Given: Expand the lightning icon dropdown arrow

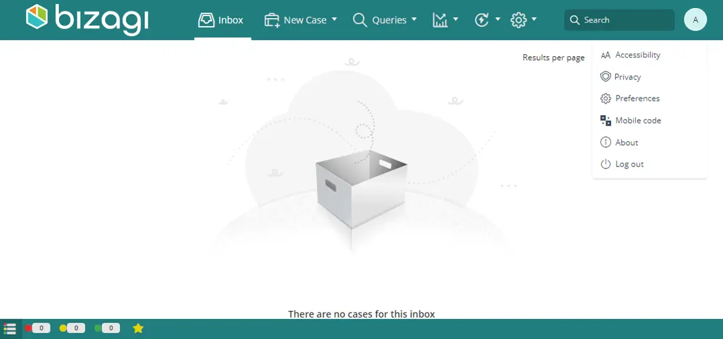Looking at the screenshot, I should click(498, 19).
